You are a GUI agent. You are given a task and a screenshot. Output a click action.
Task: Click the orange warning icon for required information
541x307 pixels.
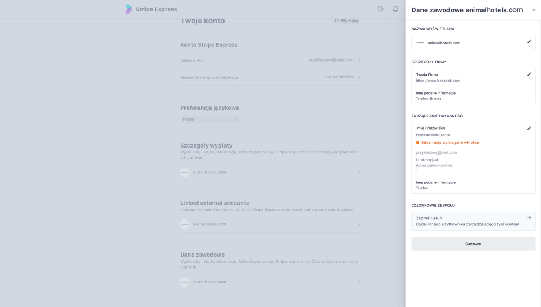tap(418, 142)
